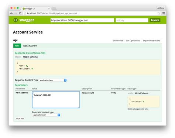This screenshot has width=175, height=138.
Task: Click the Try it out button
Action: click(20, 118)
